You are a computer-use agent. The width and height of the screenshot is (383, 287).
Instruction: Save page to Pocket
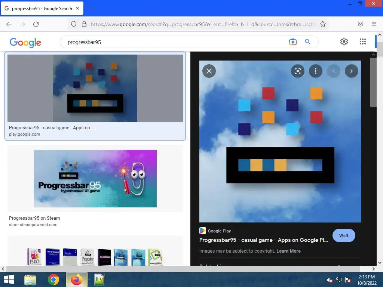361,24
